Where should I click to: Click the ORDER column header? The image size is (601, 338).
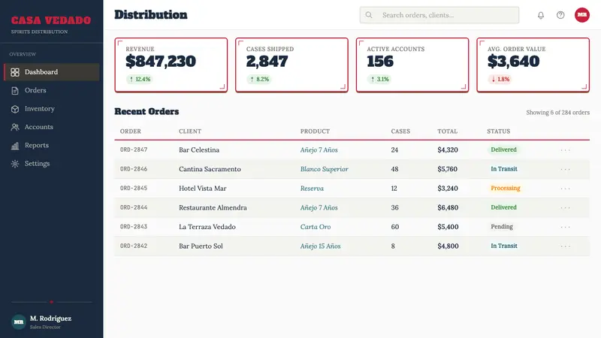(x=131, y=131)
